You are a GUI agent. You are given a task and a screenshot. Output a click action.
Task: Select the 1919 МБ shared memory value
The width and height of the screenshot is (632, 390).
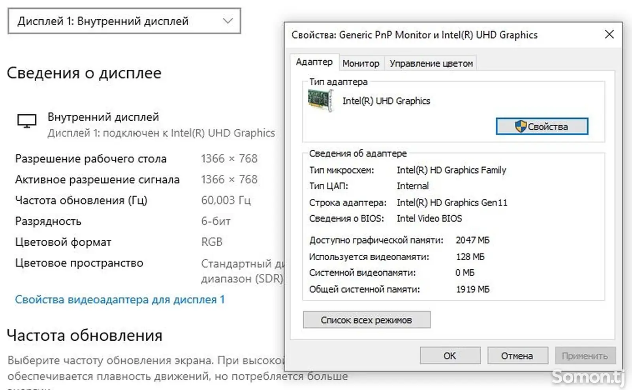tap(473, 289)
